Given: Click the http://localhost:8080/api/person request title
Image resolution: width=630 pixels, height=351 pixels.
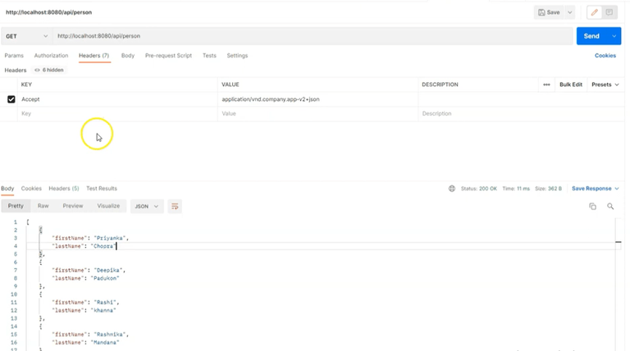Looking at the screenshot, I should (48, 12).
